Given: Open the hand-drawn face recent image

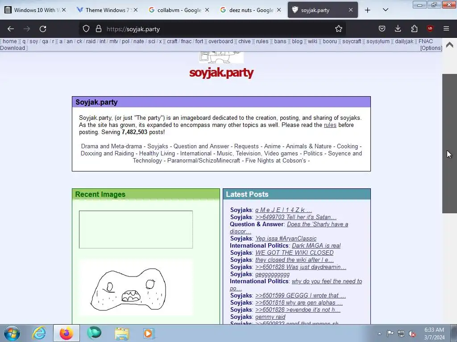Looking at the screenshot, I should [x=136, y=287].
